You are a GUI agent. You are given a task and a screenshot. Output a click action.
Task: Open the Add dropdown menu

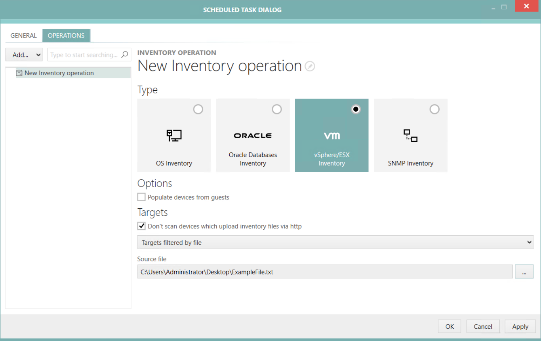tap(23, 55)
